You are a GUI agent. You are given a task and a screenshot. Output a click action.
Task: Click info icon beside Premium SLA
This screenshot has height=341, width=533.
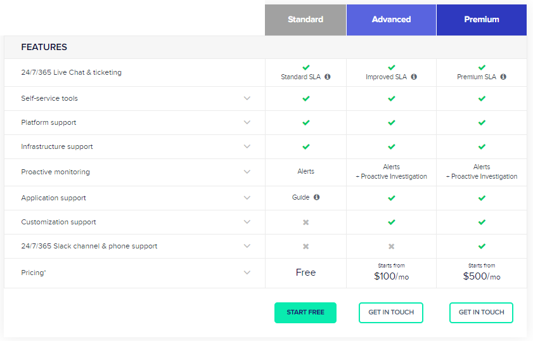click(503, 77)
